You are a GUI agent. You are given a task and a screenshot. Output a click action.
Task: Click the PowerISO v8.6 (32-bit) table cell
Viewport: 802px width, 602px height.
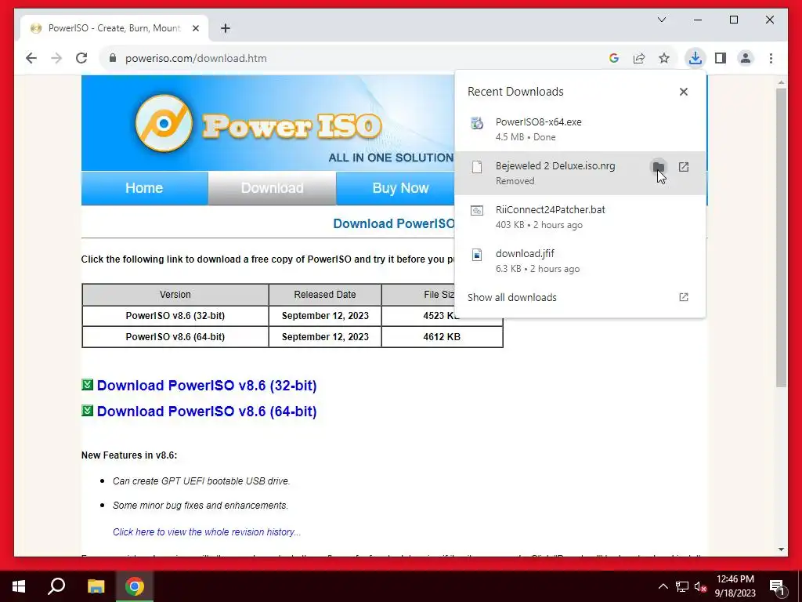coord(175,316)
